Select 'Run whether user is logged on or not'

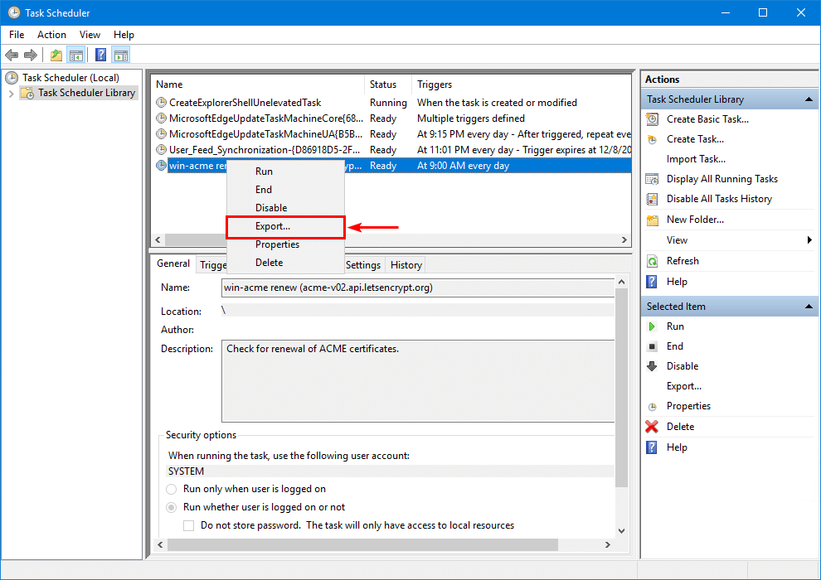pyautogui.click(x=172, y=507)
